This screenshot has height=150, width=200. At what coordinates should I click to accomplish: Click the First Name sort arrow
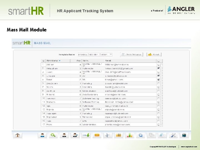pyautogui.click(x=59, y=61)
